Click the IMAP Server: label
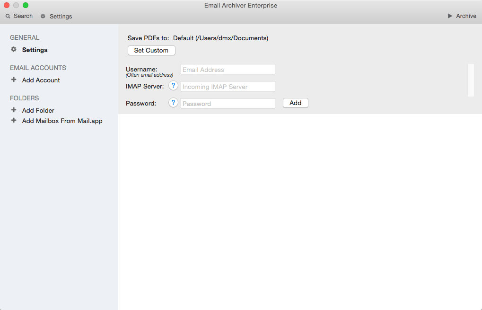482x310 pixels. (145, 87)
